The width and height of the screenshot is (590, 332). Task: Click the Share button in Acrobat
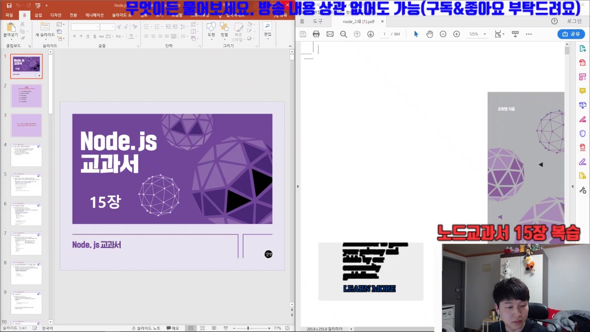pyautogui.click(x=571, y=34)
